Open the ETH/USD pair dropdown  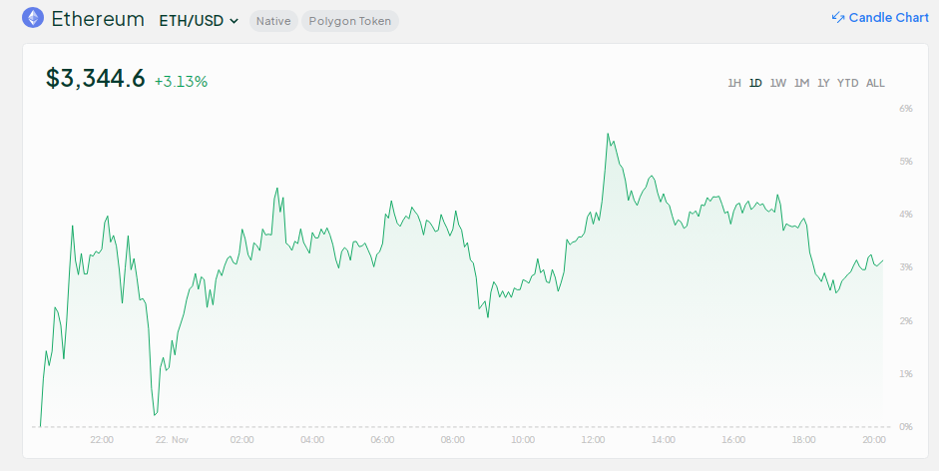[199, 20]
